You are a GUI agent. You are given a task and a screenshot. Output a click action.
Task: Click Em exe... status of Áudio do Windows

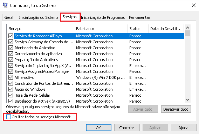137,89
